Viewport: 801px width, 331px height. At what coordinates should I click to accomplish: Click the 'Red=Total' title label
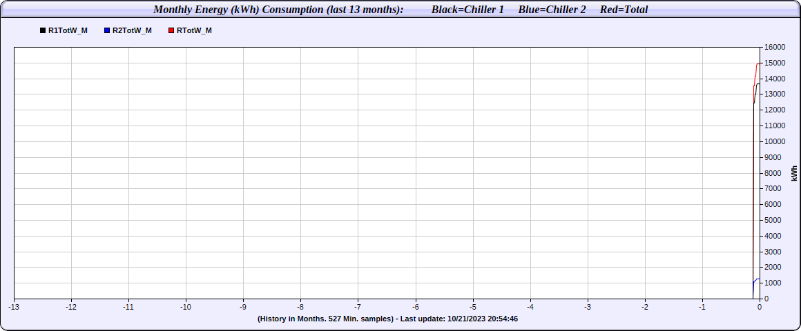[x=624, y=10]
